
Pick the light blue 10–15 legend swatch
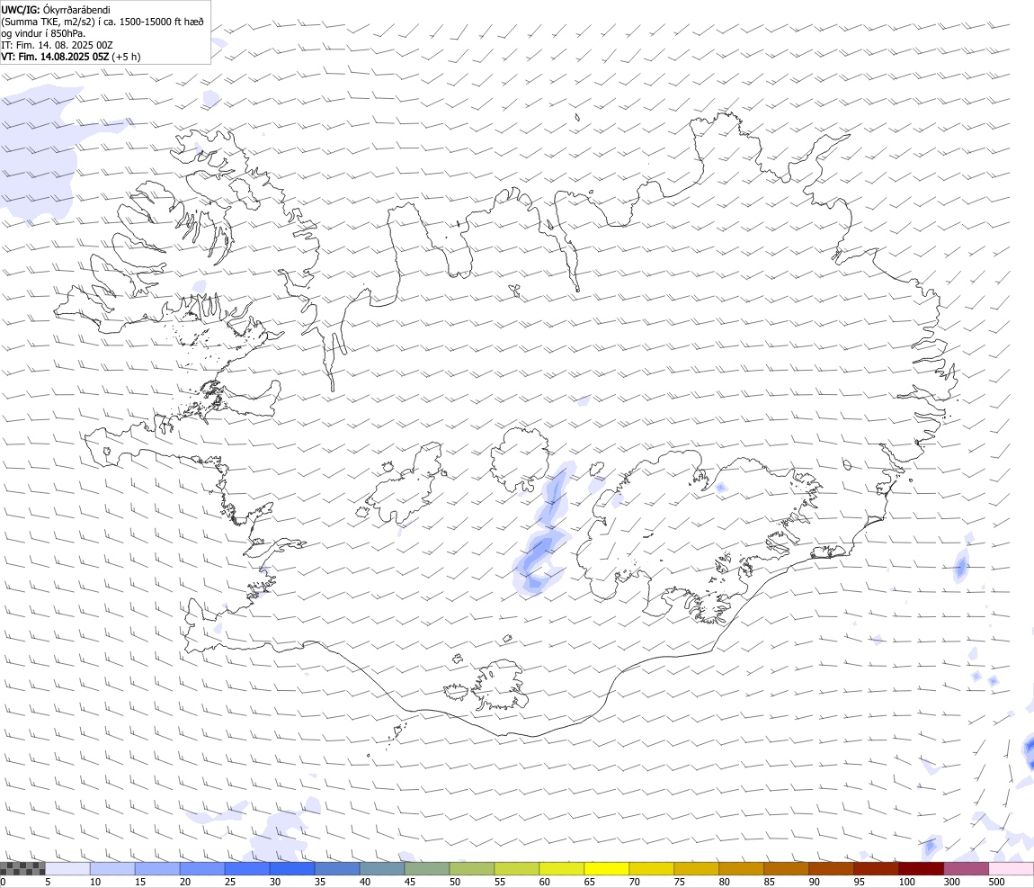(112, 868)
